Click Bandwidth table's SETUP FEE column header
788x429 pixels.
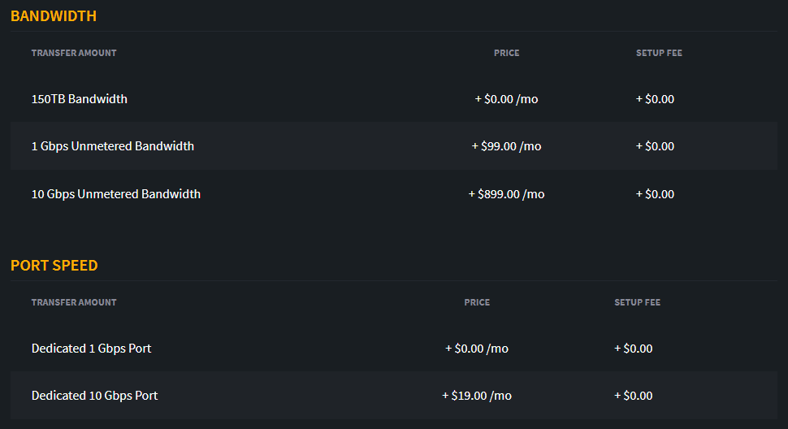pos(659,53)
